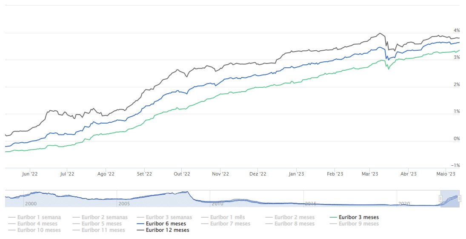Show the Euribor 4 meses series

(37, 224)
